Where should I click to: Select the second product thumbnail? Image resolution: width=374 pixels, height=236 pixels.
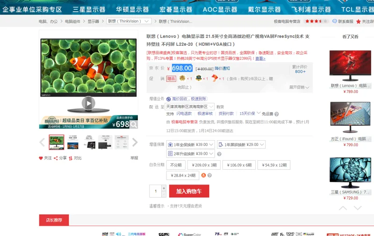point(73,143)
